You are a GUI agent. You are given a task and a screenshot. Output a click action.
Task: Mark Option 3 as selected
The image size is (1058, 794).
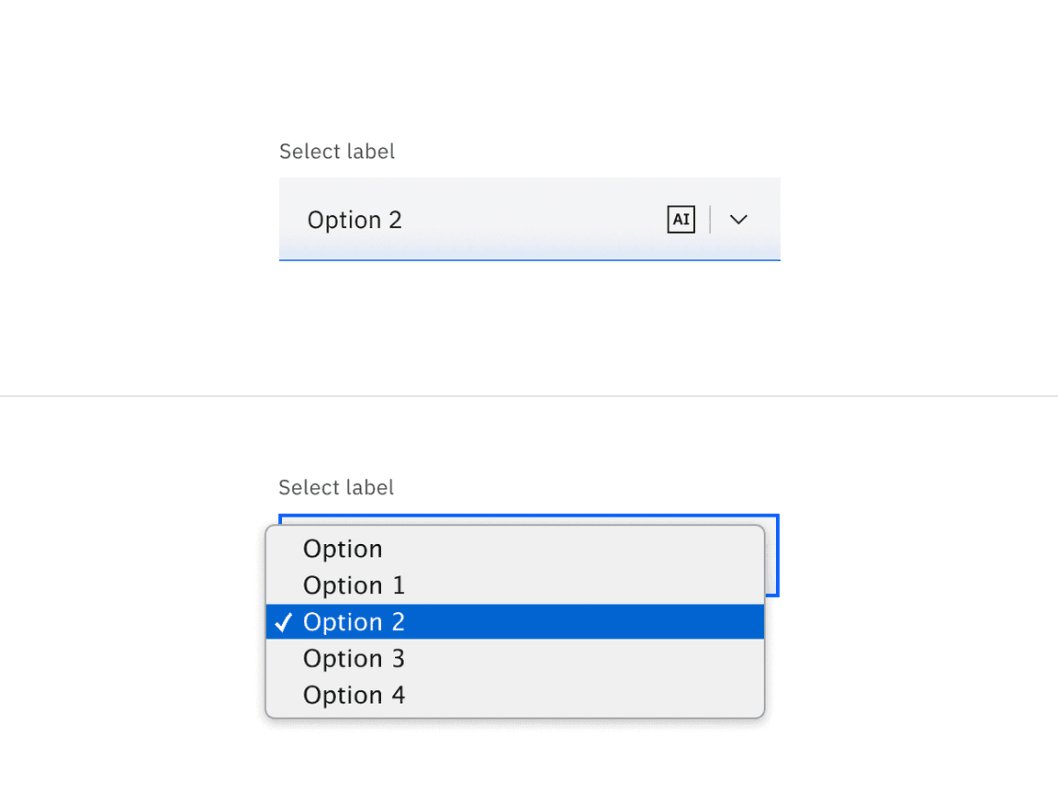354,659
